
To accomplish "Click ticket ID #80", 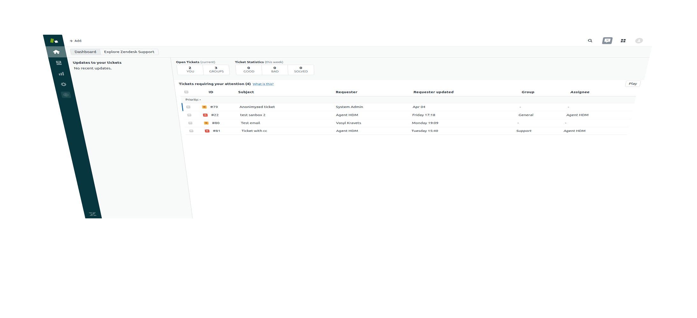I will coord(216,123).
